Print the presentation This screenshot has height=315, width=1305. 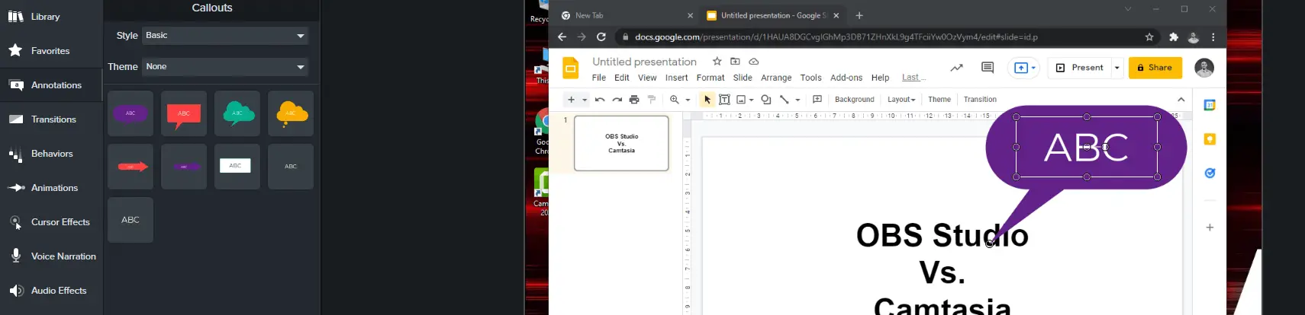point(634,100)
